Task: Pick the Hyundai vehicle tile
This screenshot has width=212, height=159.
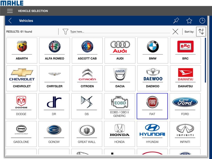Action: tap(152, 134)
